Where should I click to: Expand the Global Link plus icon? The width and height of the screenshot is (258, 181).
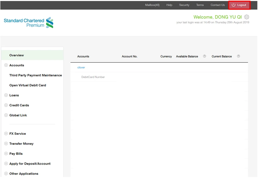click(6, 115)
